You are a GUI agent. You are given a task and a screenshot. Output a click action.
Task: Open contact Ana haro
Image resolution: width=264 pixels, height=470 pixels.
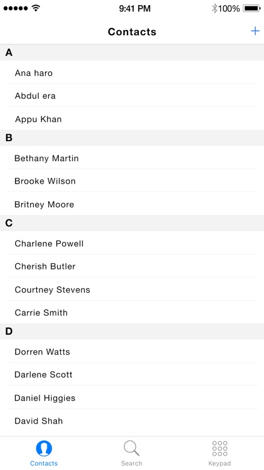pos(132,73)
